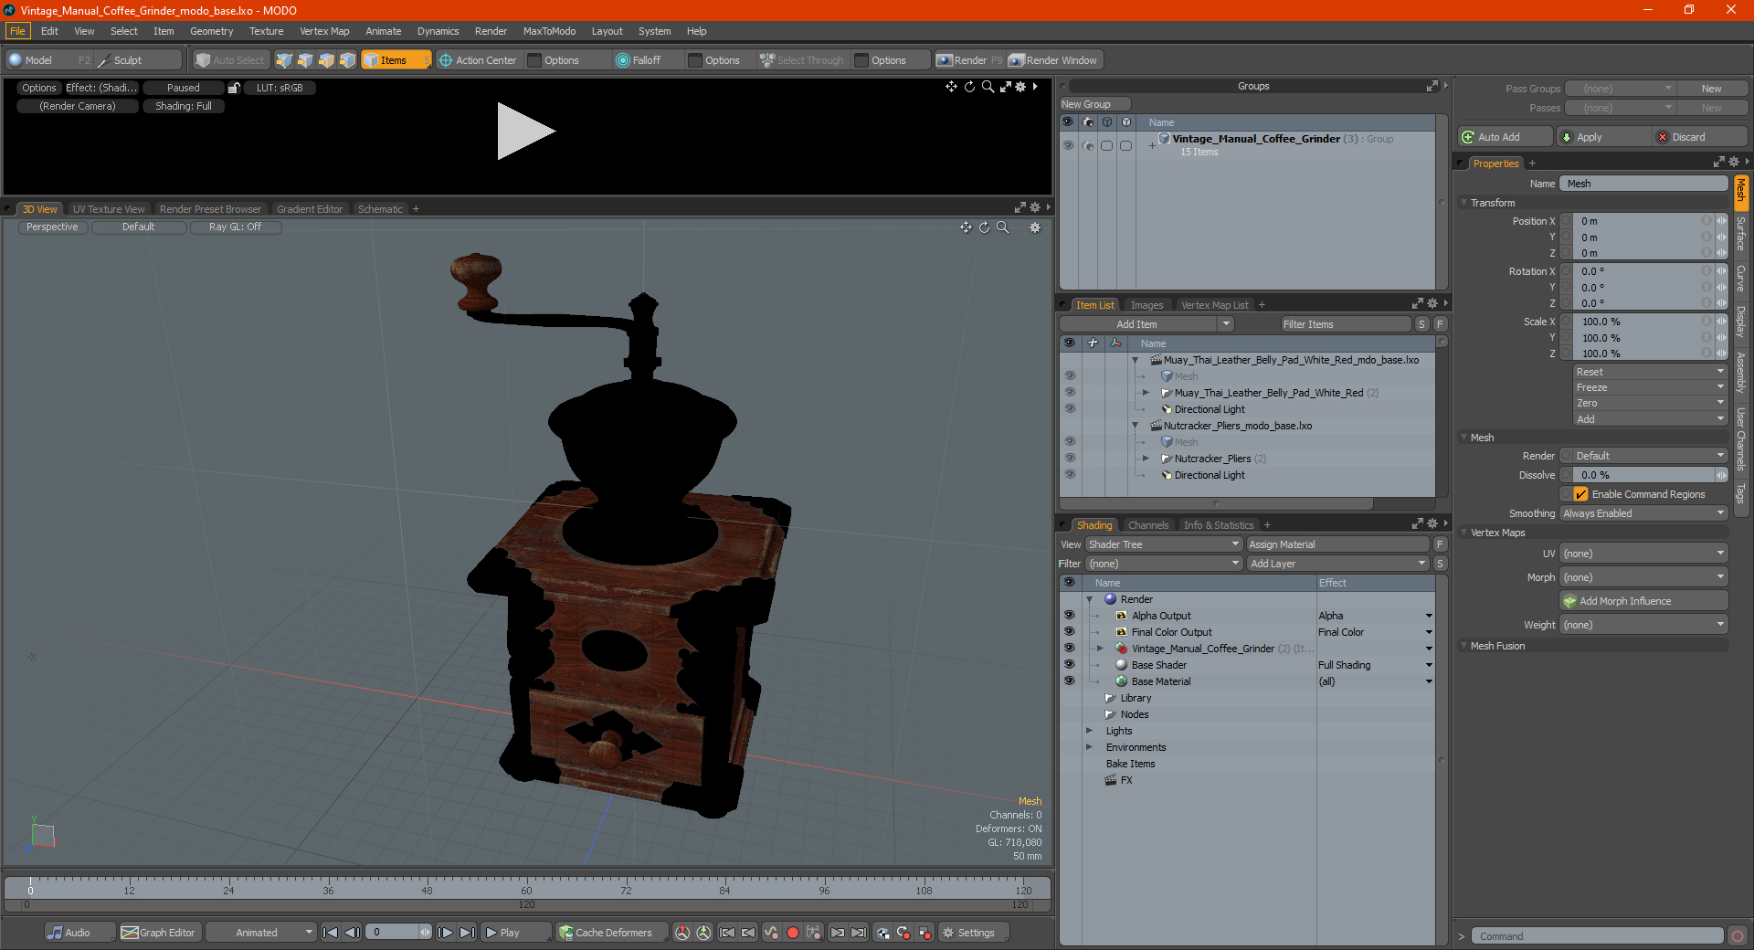1754x950 pixels.
Task: Select Edges mode cube icon
Action: 305,60
